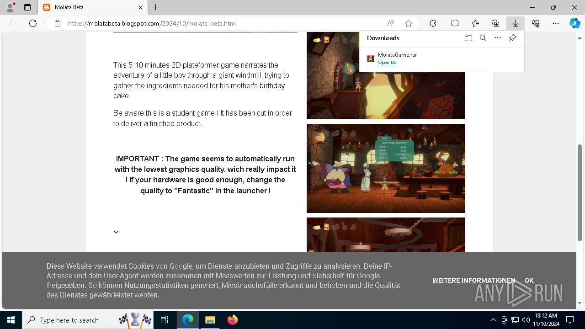Accept cookies with OK button
This screenshot has width=585, height=329.
click(529, 281)
